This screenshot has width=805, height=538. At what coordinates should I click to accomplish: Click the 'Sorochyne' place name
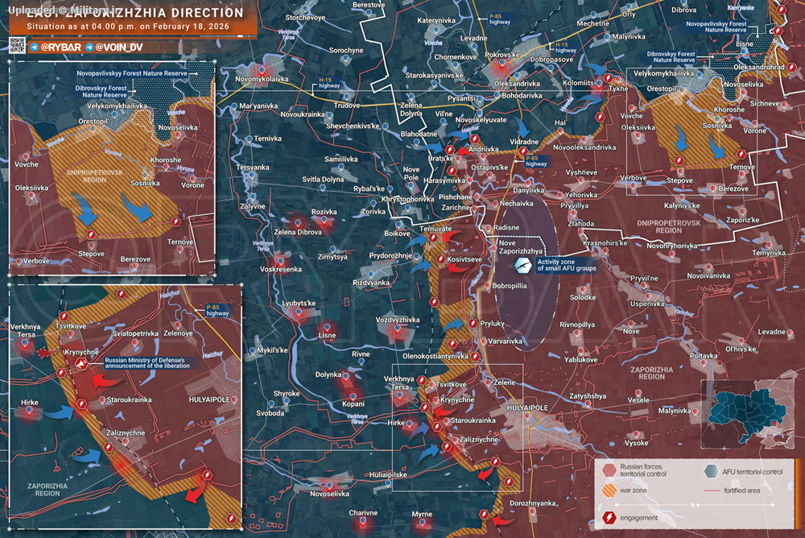pyautogui.click(x=346, y=51)
